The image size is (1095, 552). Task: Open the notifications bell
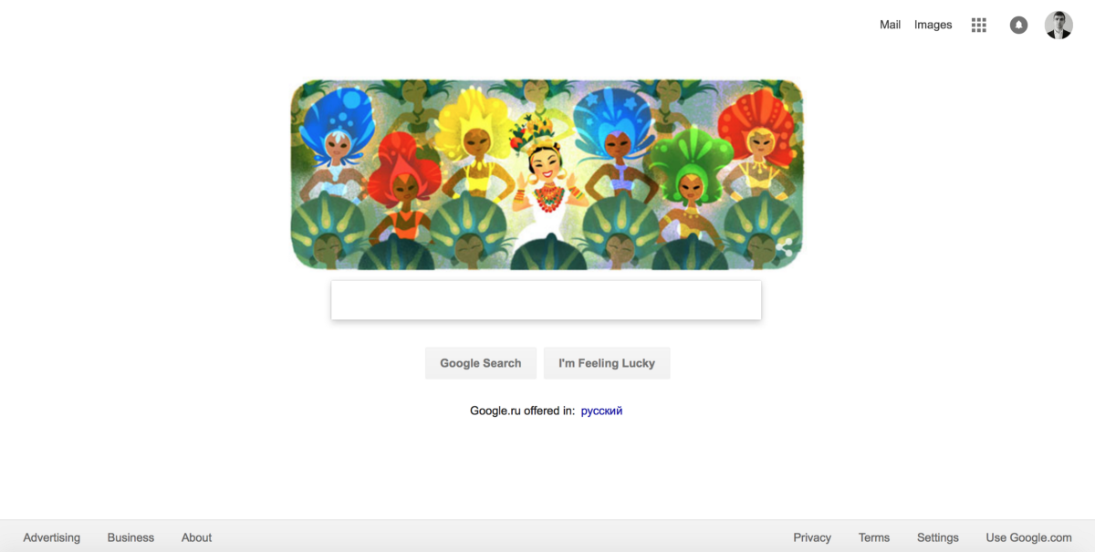coord(1018,26)
